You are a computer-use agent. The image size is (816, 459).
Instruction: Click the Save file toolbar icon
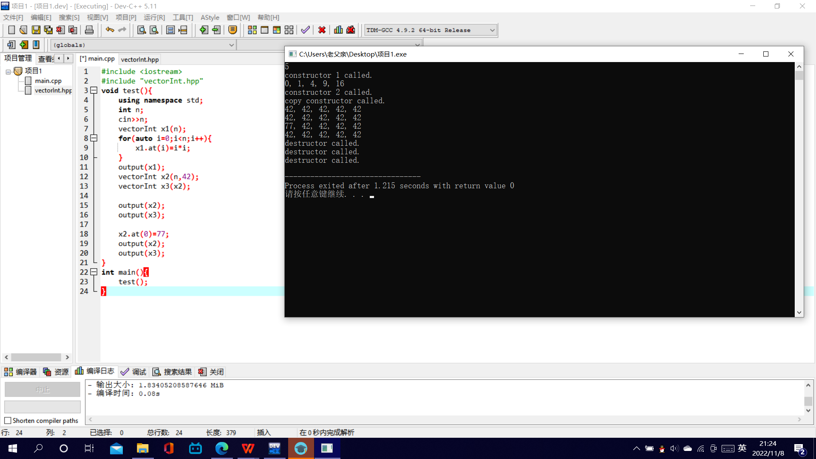coord(36,30)
